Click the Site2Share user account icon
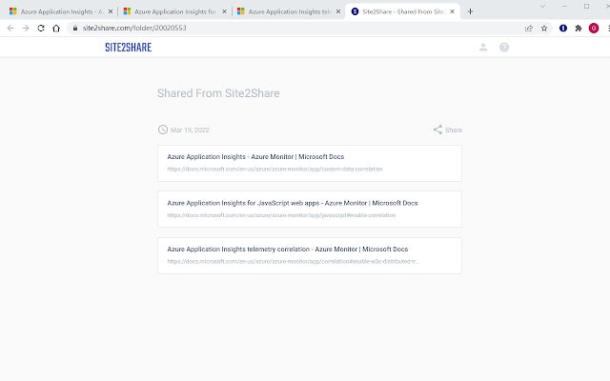 (x=483, y=47)
